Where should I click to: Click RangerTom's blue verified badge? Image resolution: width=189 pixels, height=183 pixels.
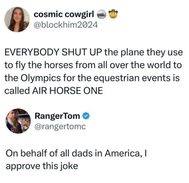[85, 116]
